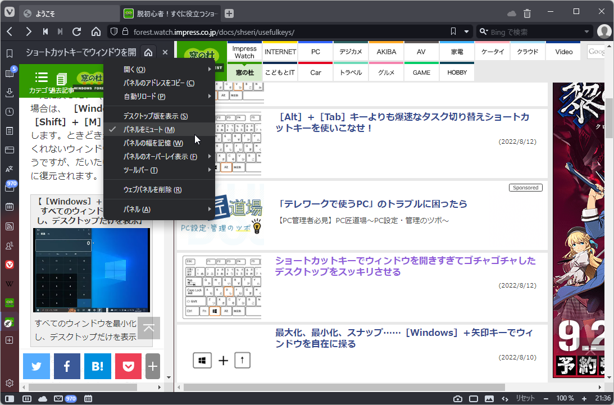This screenshot has height=405, width=614.
Task: Open the Downloads panel in the sidebar
Action: click(9, 93)
